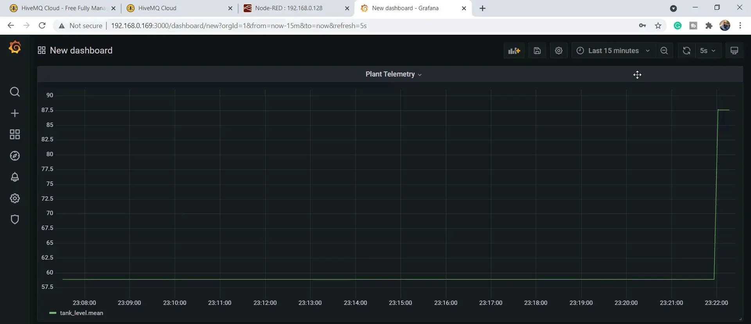Save dashboard with floppy icon
Viewport: 751px width, 324px height.
(537, 51)
